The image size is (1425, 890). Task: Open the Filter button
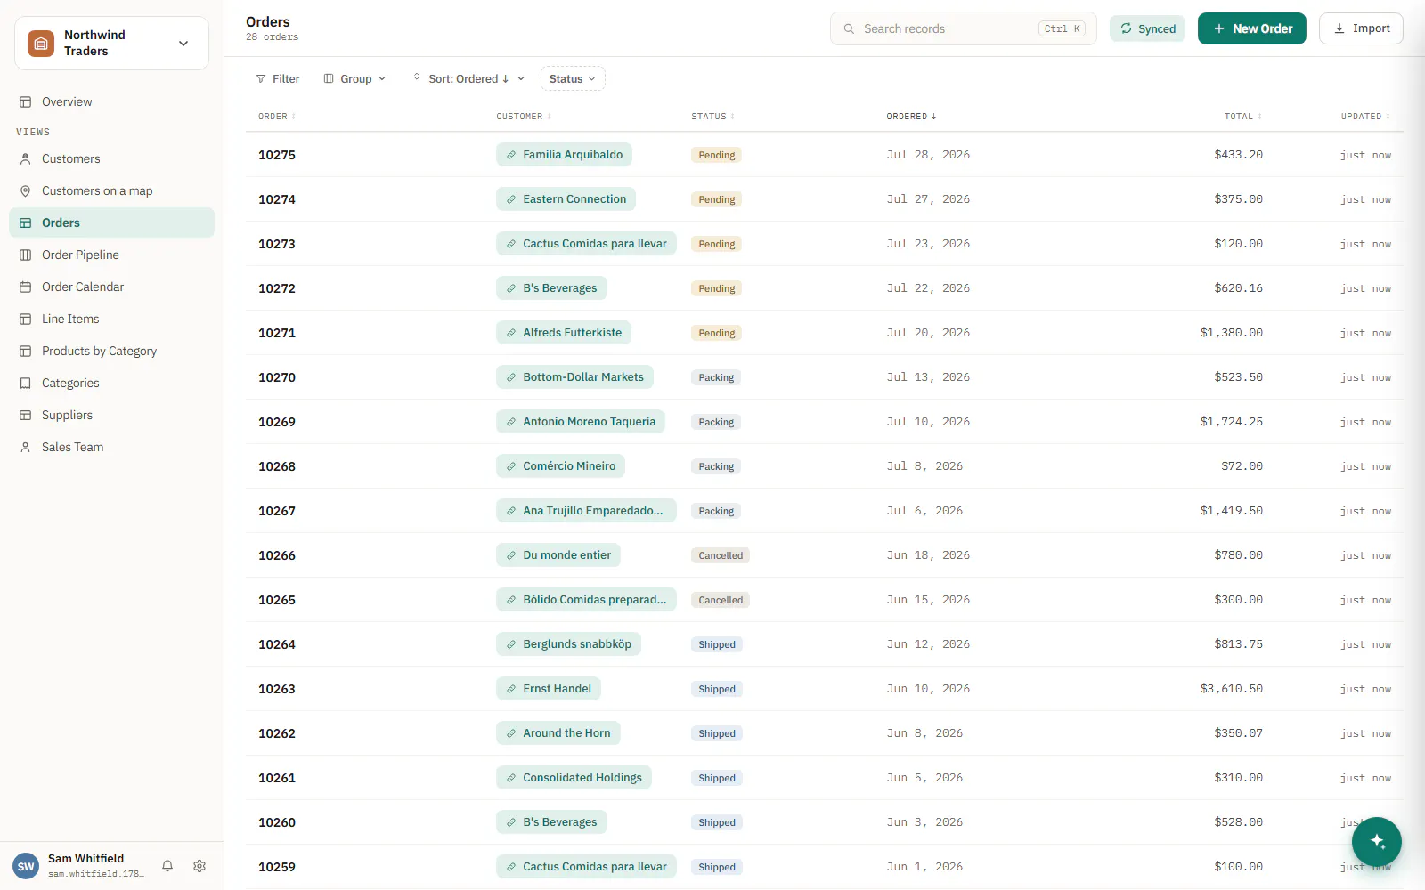tap(278, 78)
